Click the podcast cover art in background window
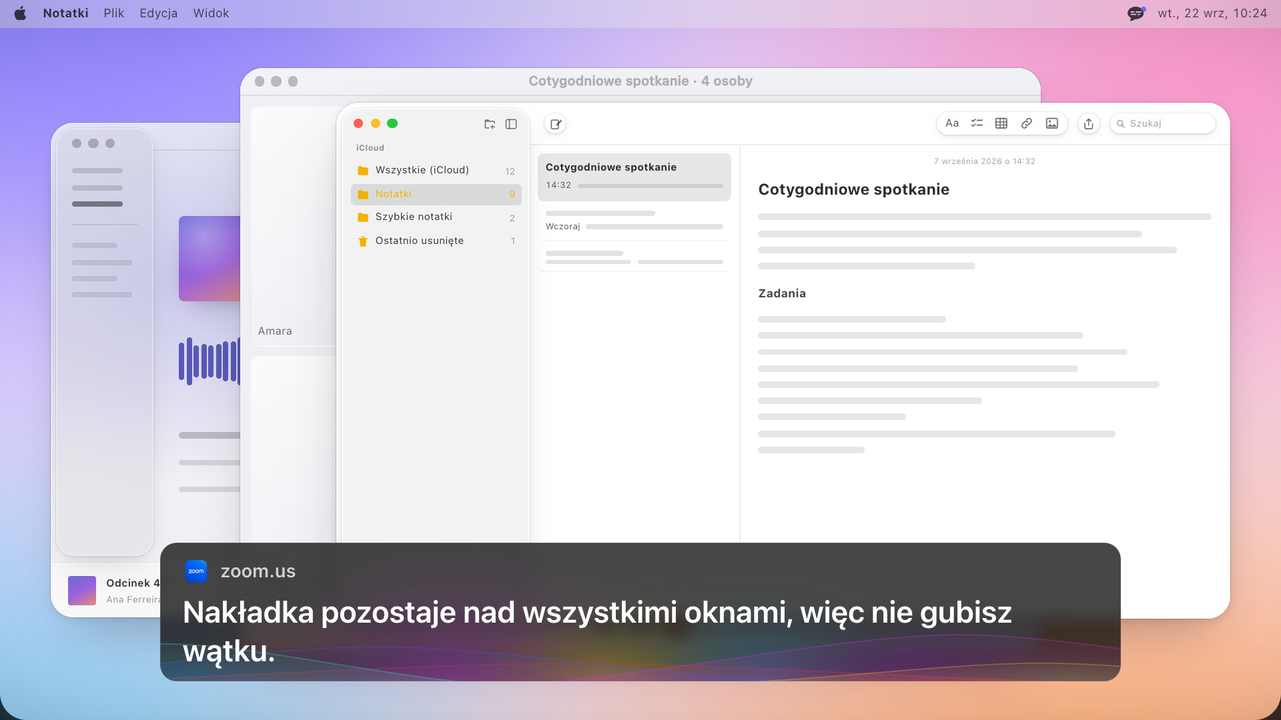The width and height of the screenshot is (1281, 720). pos(209,259)
